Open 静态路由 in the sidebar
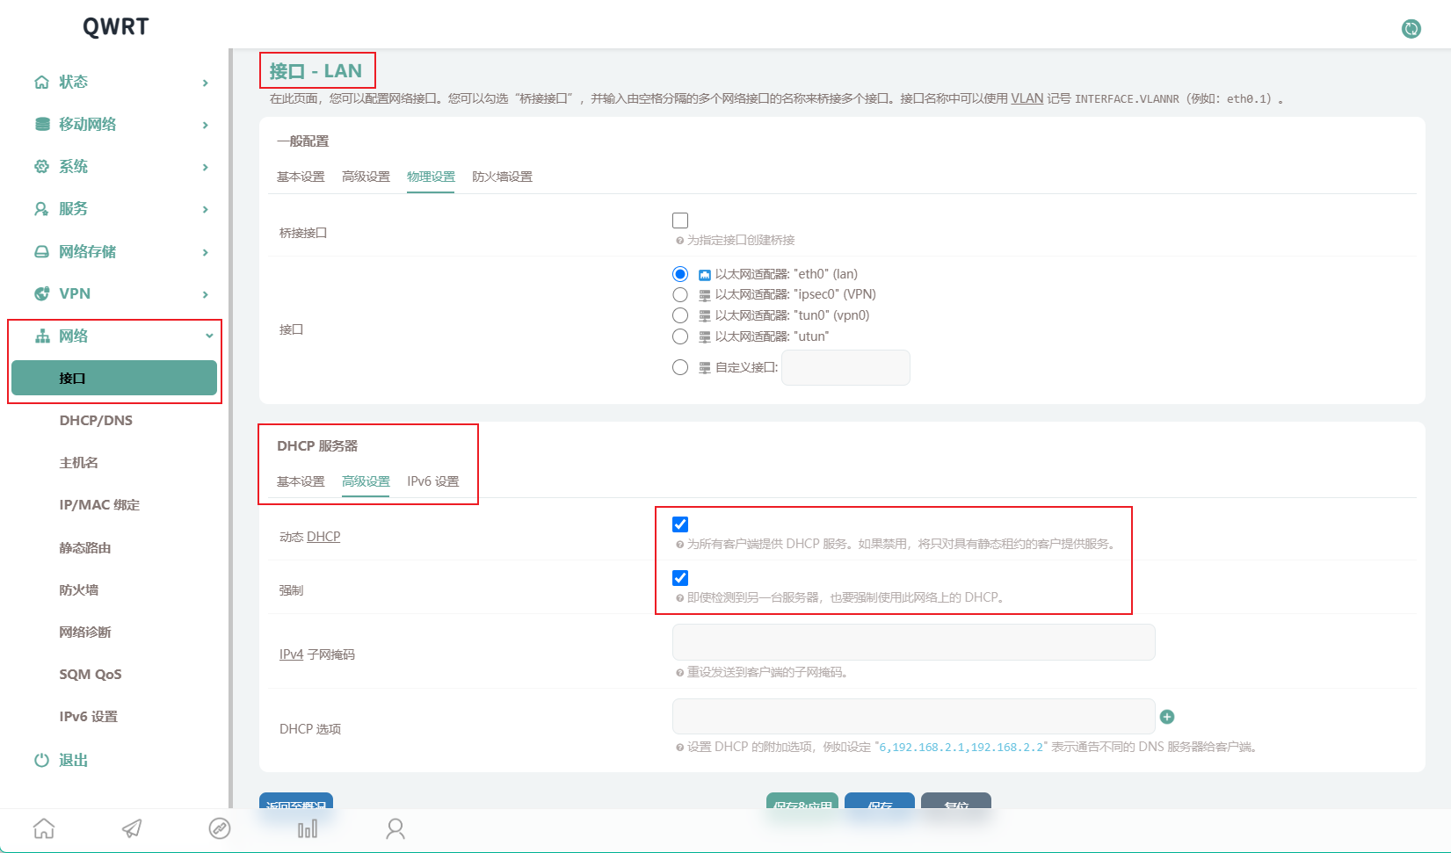The width and height of the screenshot is (1451, 853). tap(85, 548)
